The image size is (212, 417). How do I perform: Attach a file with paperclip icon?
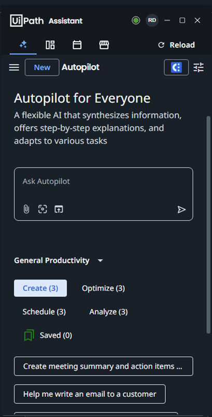point(26,209)
